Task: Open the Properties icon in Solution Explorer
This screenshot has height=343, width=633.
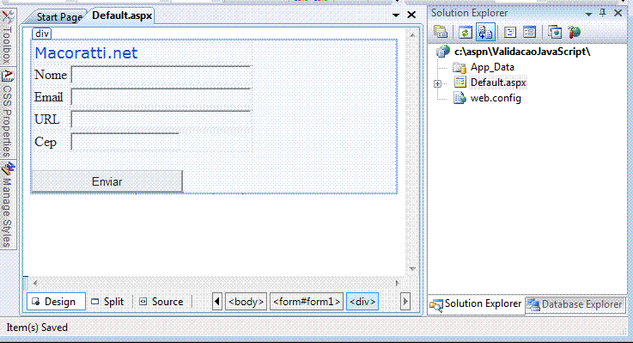Action: (441, 32)
